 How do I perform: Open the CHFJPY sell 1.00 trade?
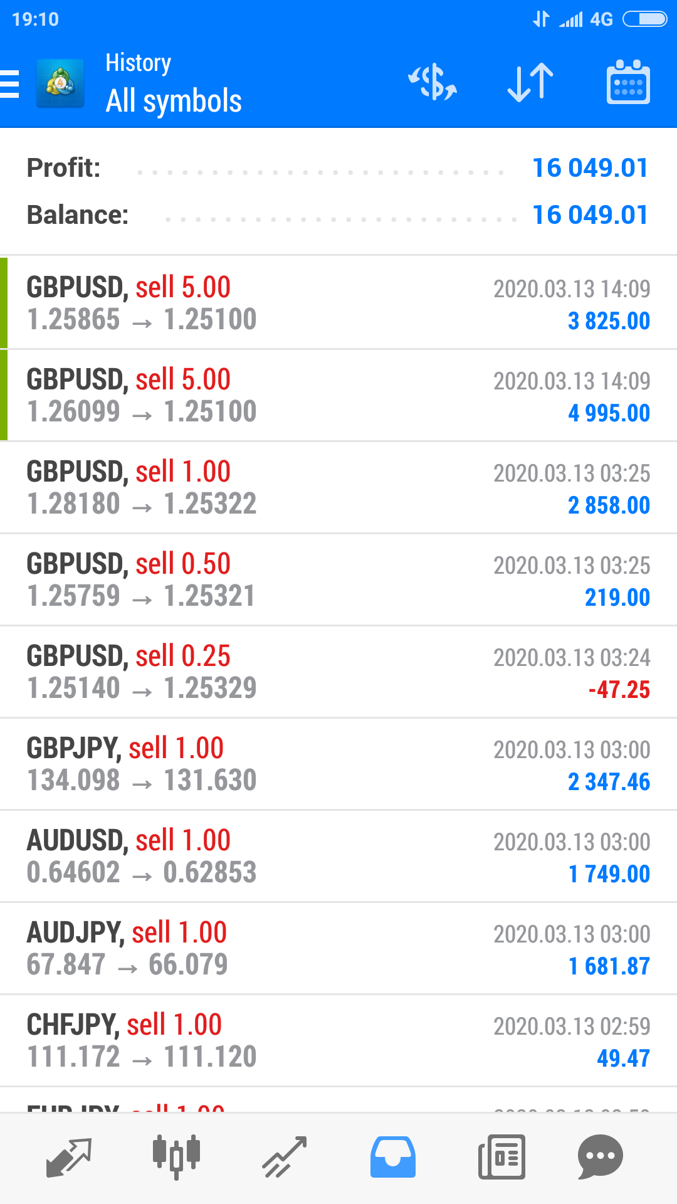(x=338, y=1041)
